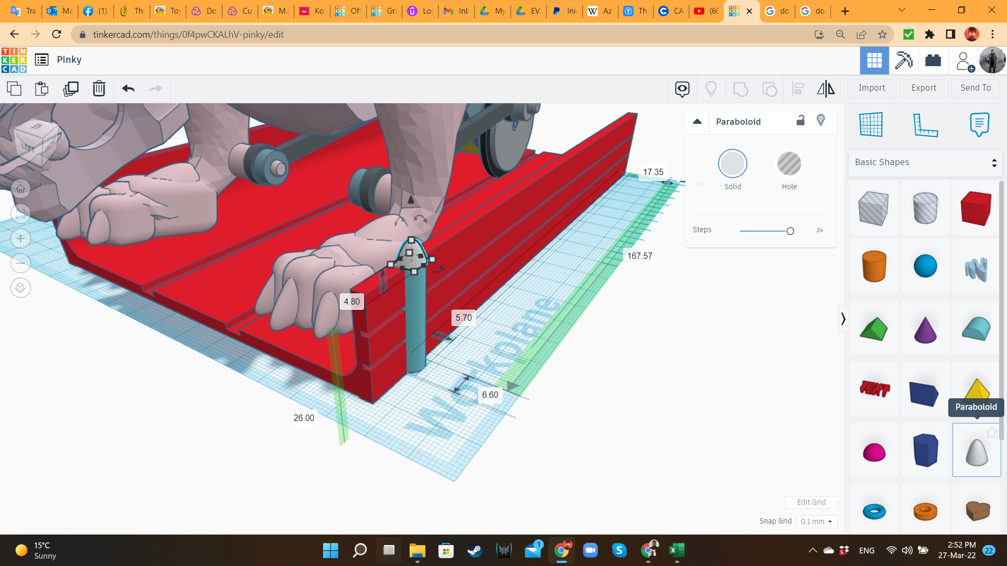Open the Workplane tool

(x=871, y=125)
